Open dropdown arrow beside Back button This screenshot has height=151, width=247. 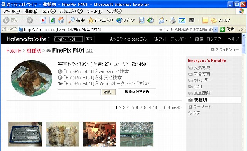point(22,20)
